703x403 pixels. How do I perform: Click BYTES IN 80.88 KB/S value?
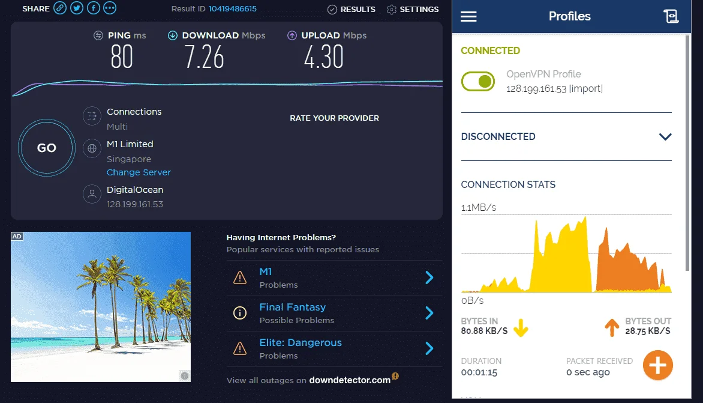pyautogui.click(x=484, y=331)
